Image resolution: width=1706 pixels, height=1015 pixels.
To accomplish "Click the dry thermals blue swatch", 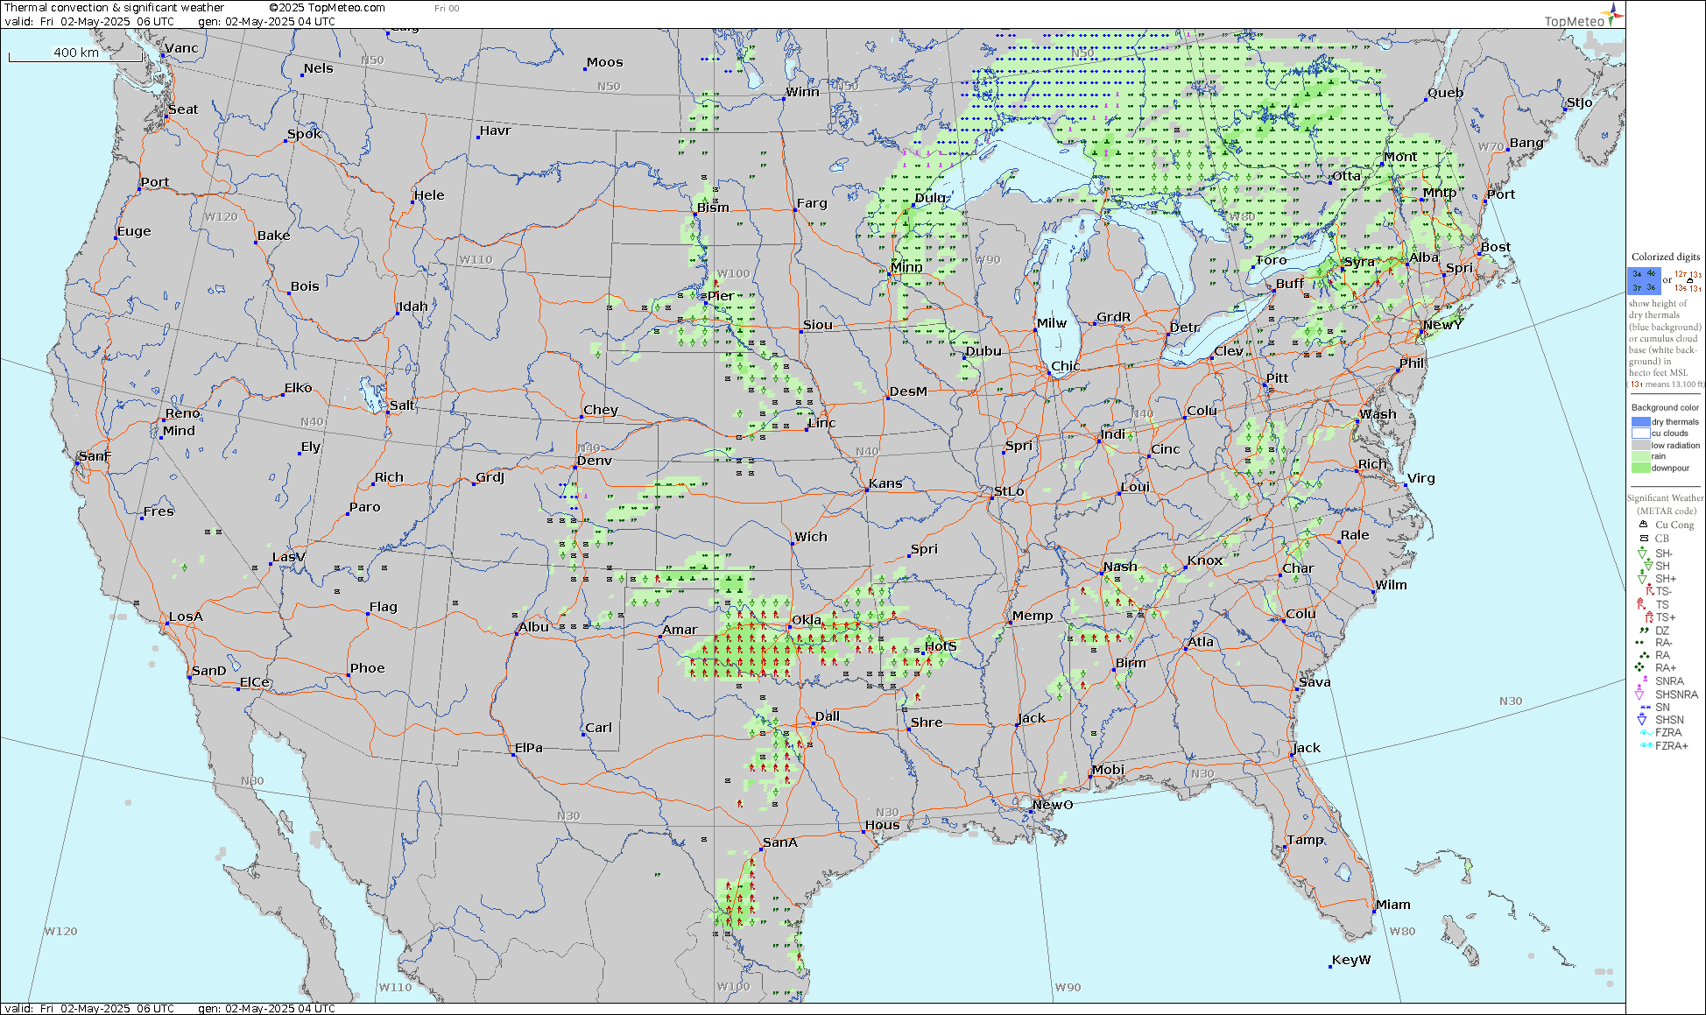I will [x=1641, y=422].
